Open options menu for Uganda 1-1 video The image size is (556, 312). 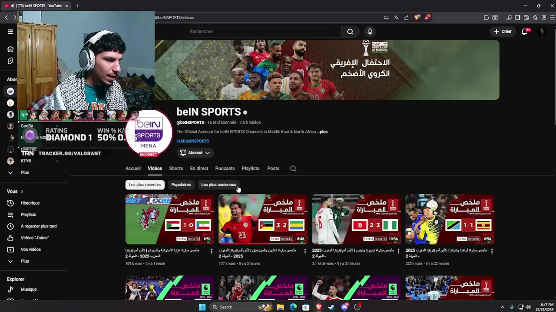point(492,251)
